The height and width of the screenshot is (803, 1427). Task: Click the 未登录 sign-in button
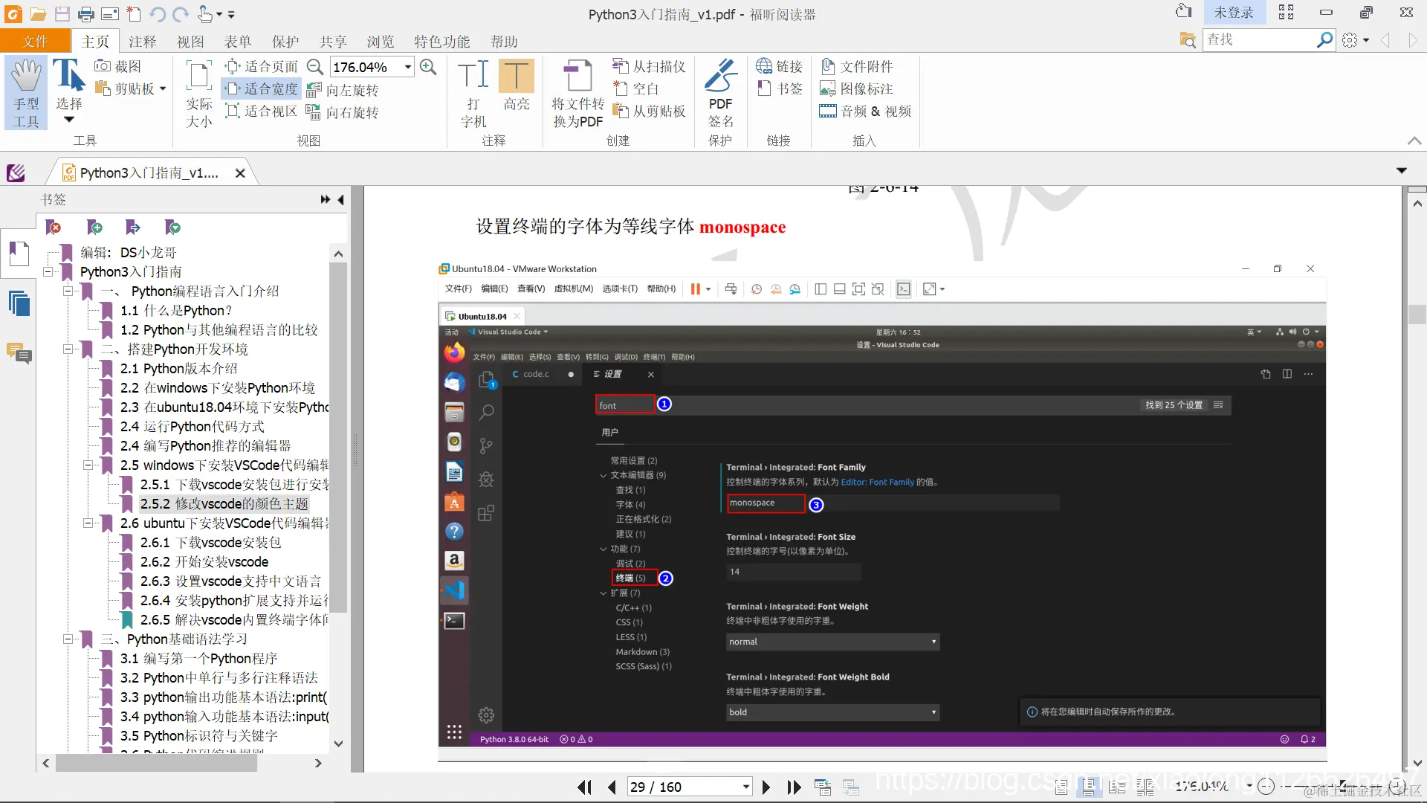point(1233,13)
